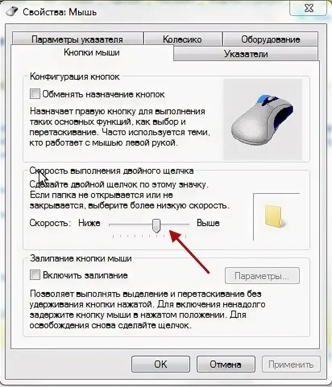Open the Параметры... sticky settings button
Image resolution: width=332 pixels, height=387 pixels.
[x=262, y=276]
